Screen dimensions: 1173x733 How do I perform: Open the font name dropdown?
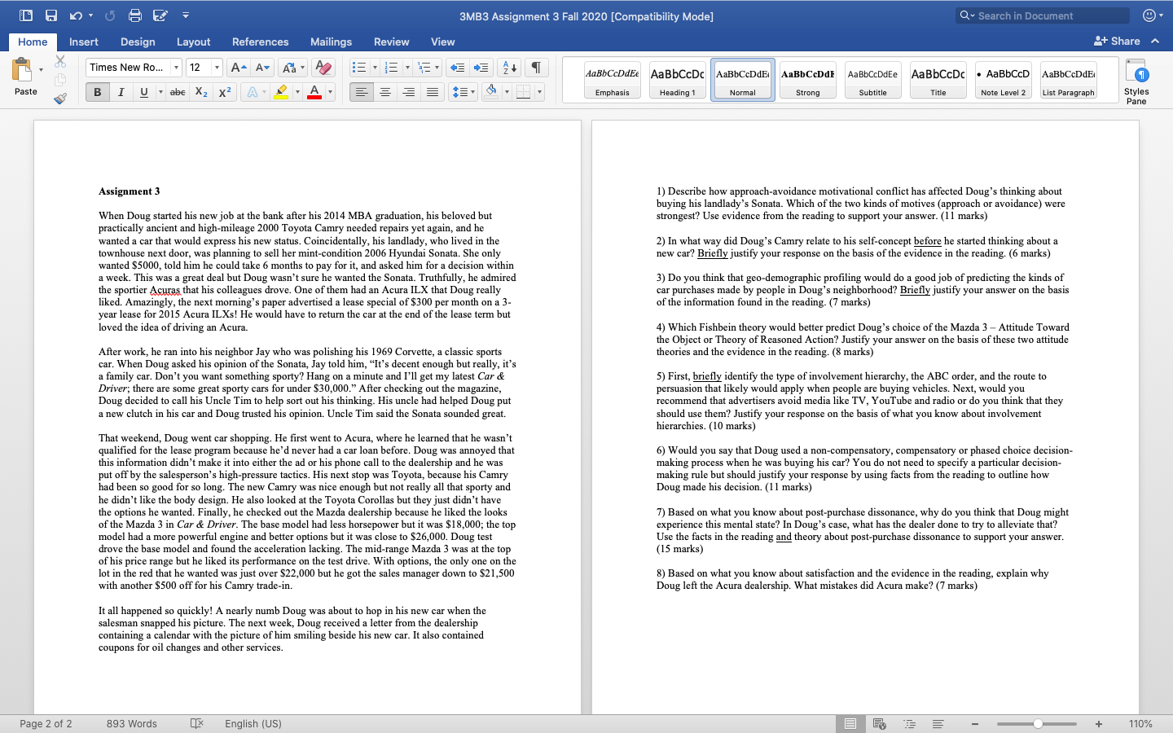176,68
